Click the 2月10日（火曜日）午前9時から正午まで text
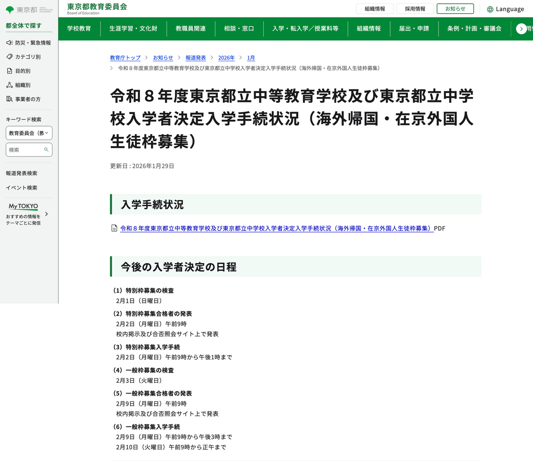The width and height of the screenshot is (533, 461). click(171, 447)
